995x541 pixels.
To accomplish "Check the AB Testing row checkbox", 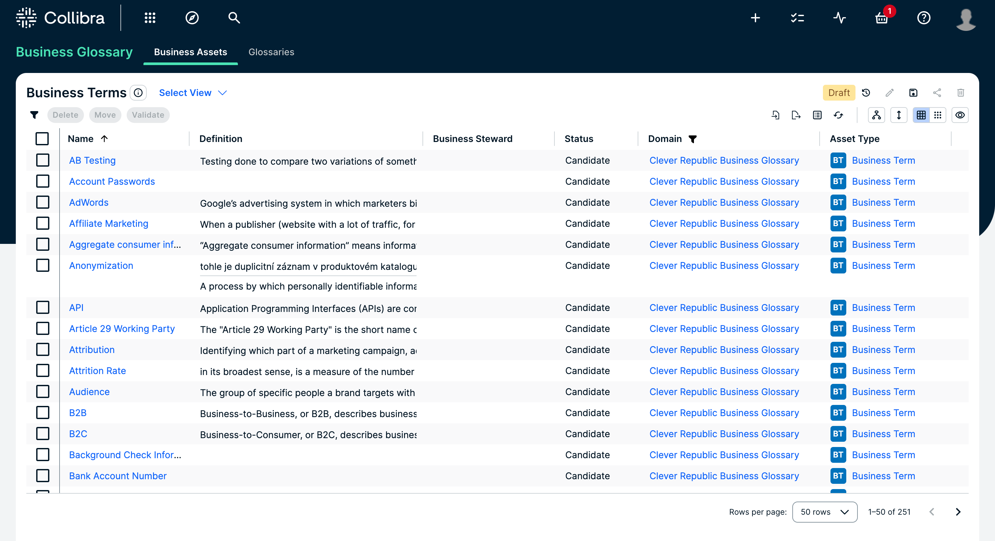I will 42,160.
